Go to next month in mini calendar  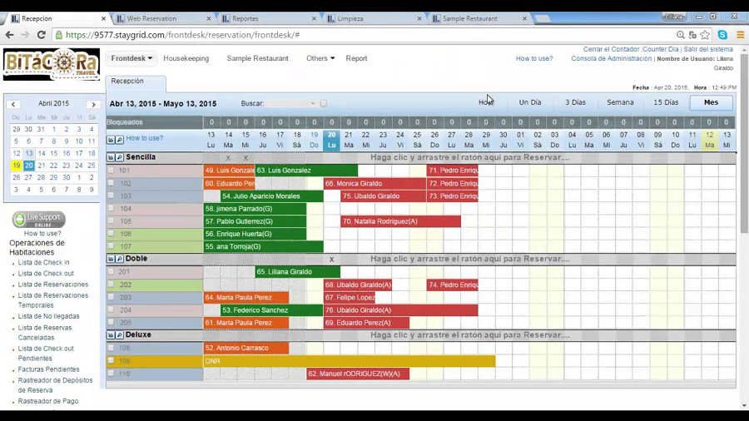[93, 104]
